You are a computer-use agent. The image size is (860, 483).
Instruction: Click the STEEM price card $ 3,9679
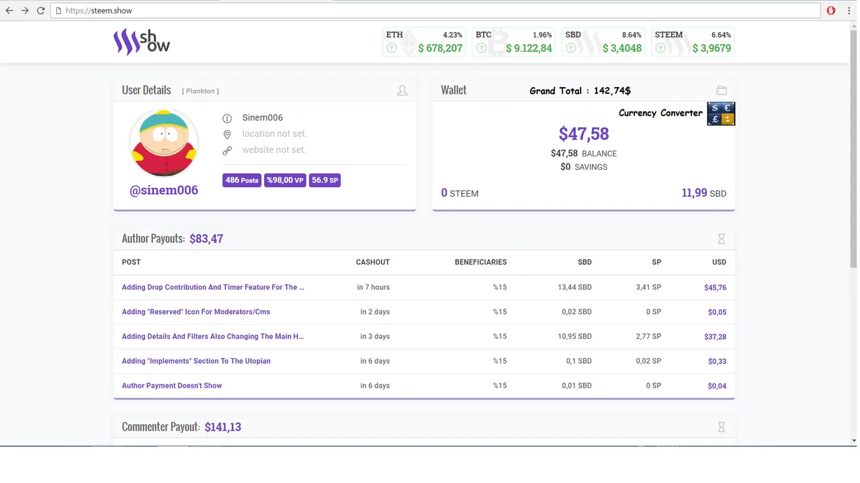pyautogui.click(x=693, y=42)
